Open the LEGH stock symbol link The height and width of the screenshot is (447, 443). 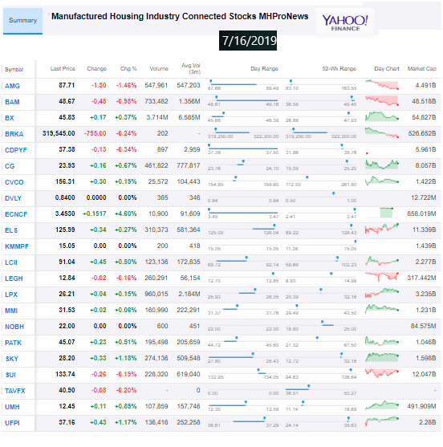coord(14,278)
